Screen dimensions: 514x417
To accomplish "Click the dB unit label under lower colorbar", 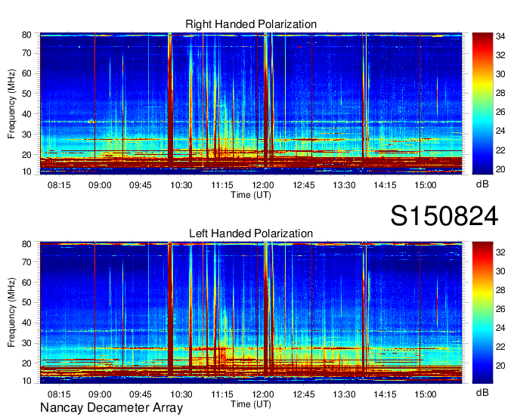I will pyautogui.click(x=482, y=392).
